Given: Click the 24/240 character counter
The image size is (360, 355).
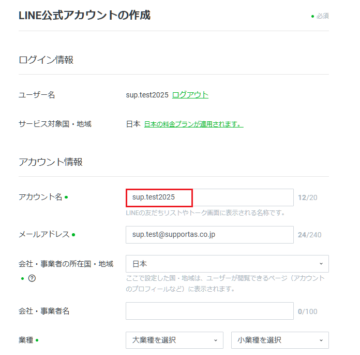Looking at the screenshot, I should [310, 235].
